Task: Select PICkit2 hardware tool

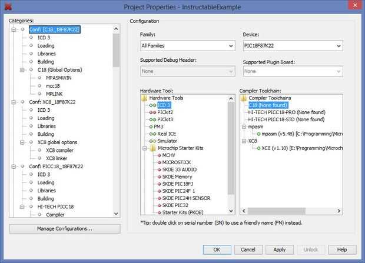Action: [165, 112]
